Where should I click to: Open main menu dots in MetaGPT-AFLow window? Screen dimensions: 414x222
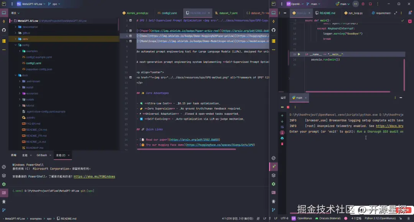tap(12, 4)
